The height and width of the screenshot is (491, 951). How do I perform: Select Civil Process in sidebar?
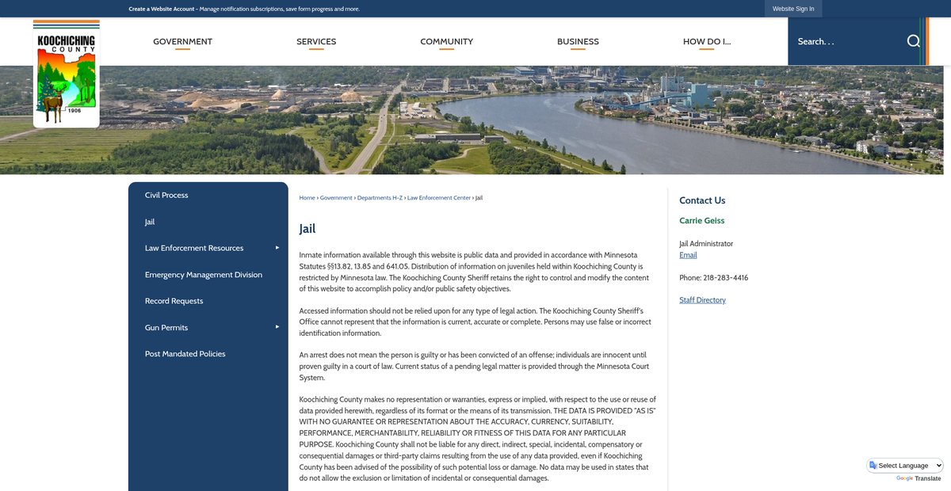coord(166,195)
